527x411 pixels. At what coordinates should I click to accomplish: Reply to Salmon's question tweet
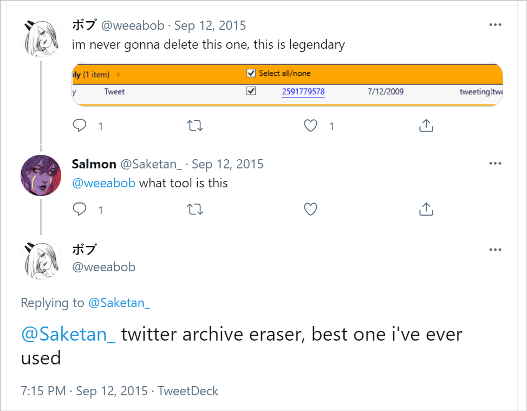point(79,209)
